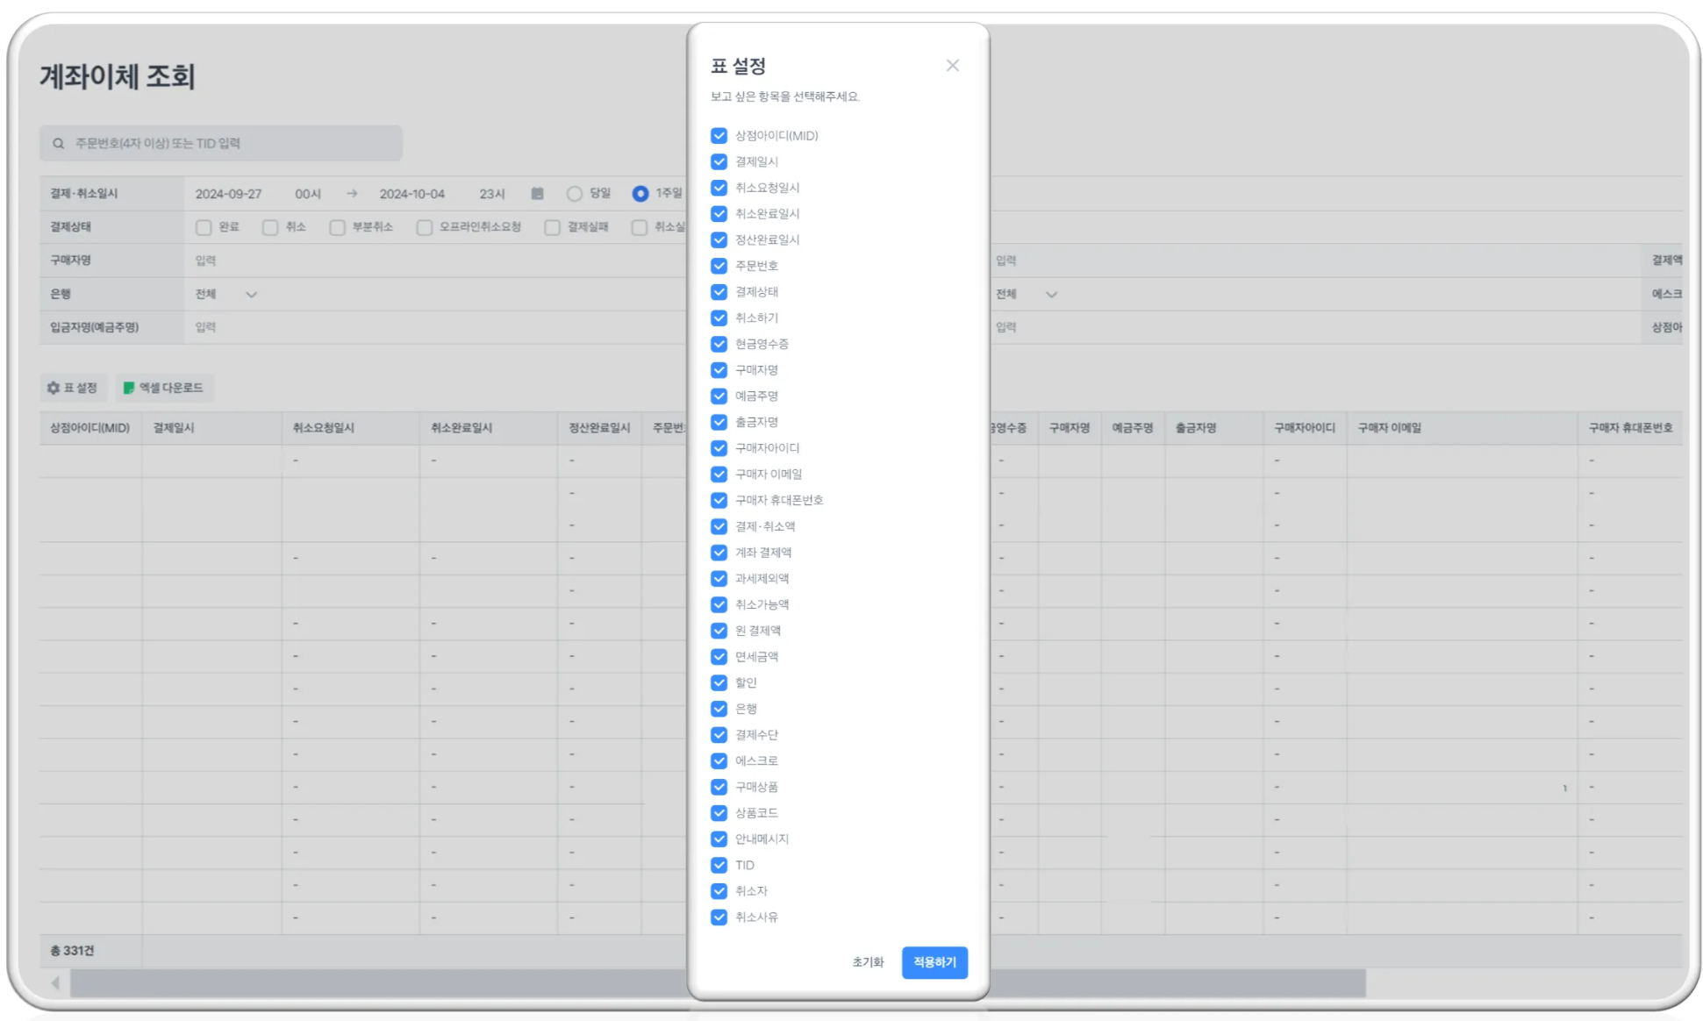Check the 부분취소 status checkbox

tap(337, 227)
